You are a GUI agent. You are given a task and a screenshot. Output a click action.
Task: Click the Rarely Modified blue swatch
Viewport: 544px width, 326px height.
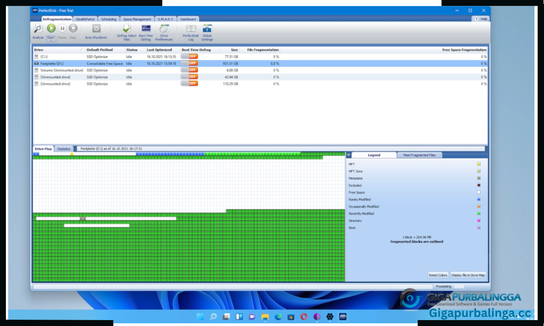click(x=479, y=200)
